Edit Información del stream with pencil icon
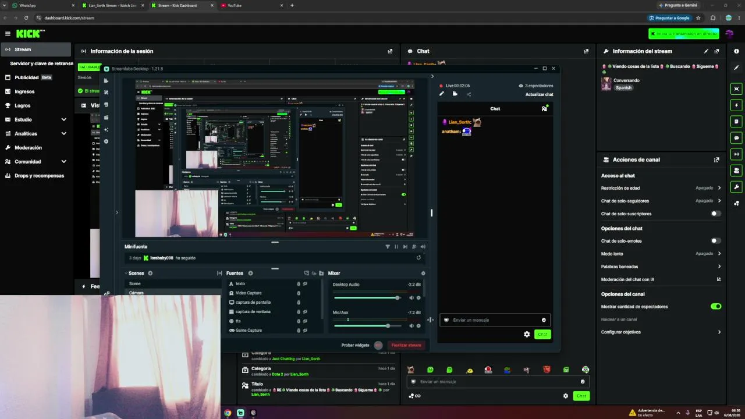The height and width of the screenshot is (419, 745). (706, 51)
